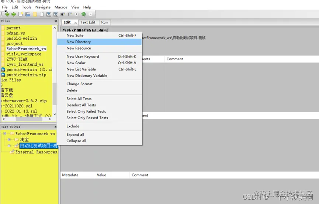
Task: Switch to the Text Edit tab
Action: [x=88, y=22]
